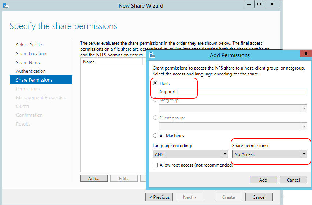Click the Previous wizard button
312x205 pixels.
pos(159,197)
